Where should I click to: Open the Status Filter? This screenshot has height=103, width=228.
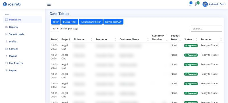(70, 22)
